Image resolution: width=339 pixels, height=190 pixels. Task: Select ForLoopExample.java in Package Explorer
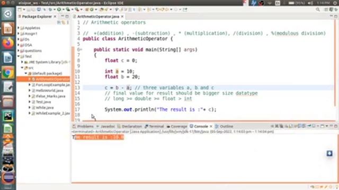[x=51, y=84]
